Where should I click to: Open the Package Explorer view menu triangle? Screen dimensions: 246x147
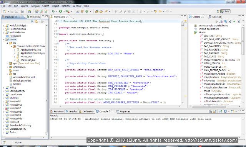click(x=47, y=21)
